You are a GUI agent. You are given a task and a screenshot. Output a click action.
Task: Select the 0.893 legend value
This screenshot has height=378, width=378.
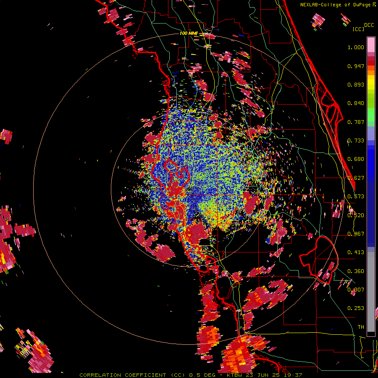click(x=356, y=84)
